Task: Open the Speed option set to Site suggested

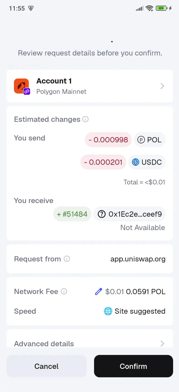Action: point(140,311)
